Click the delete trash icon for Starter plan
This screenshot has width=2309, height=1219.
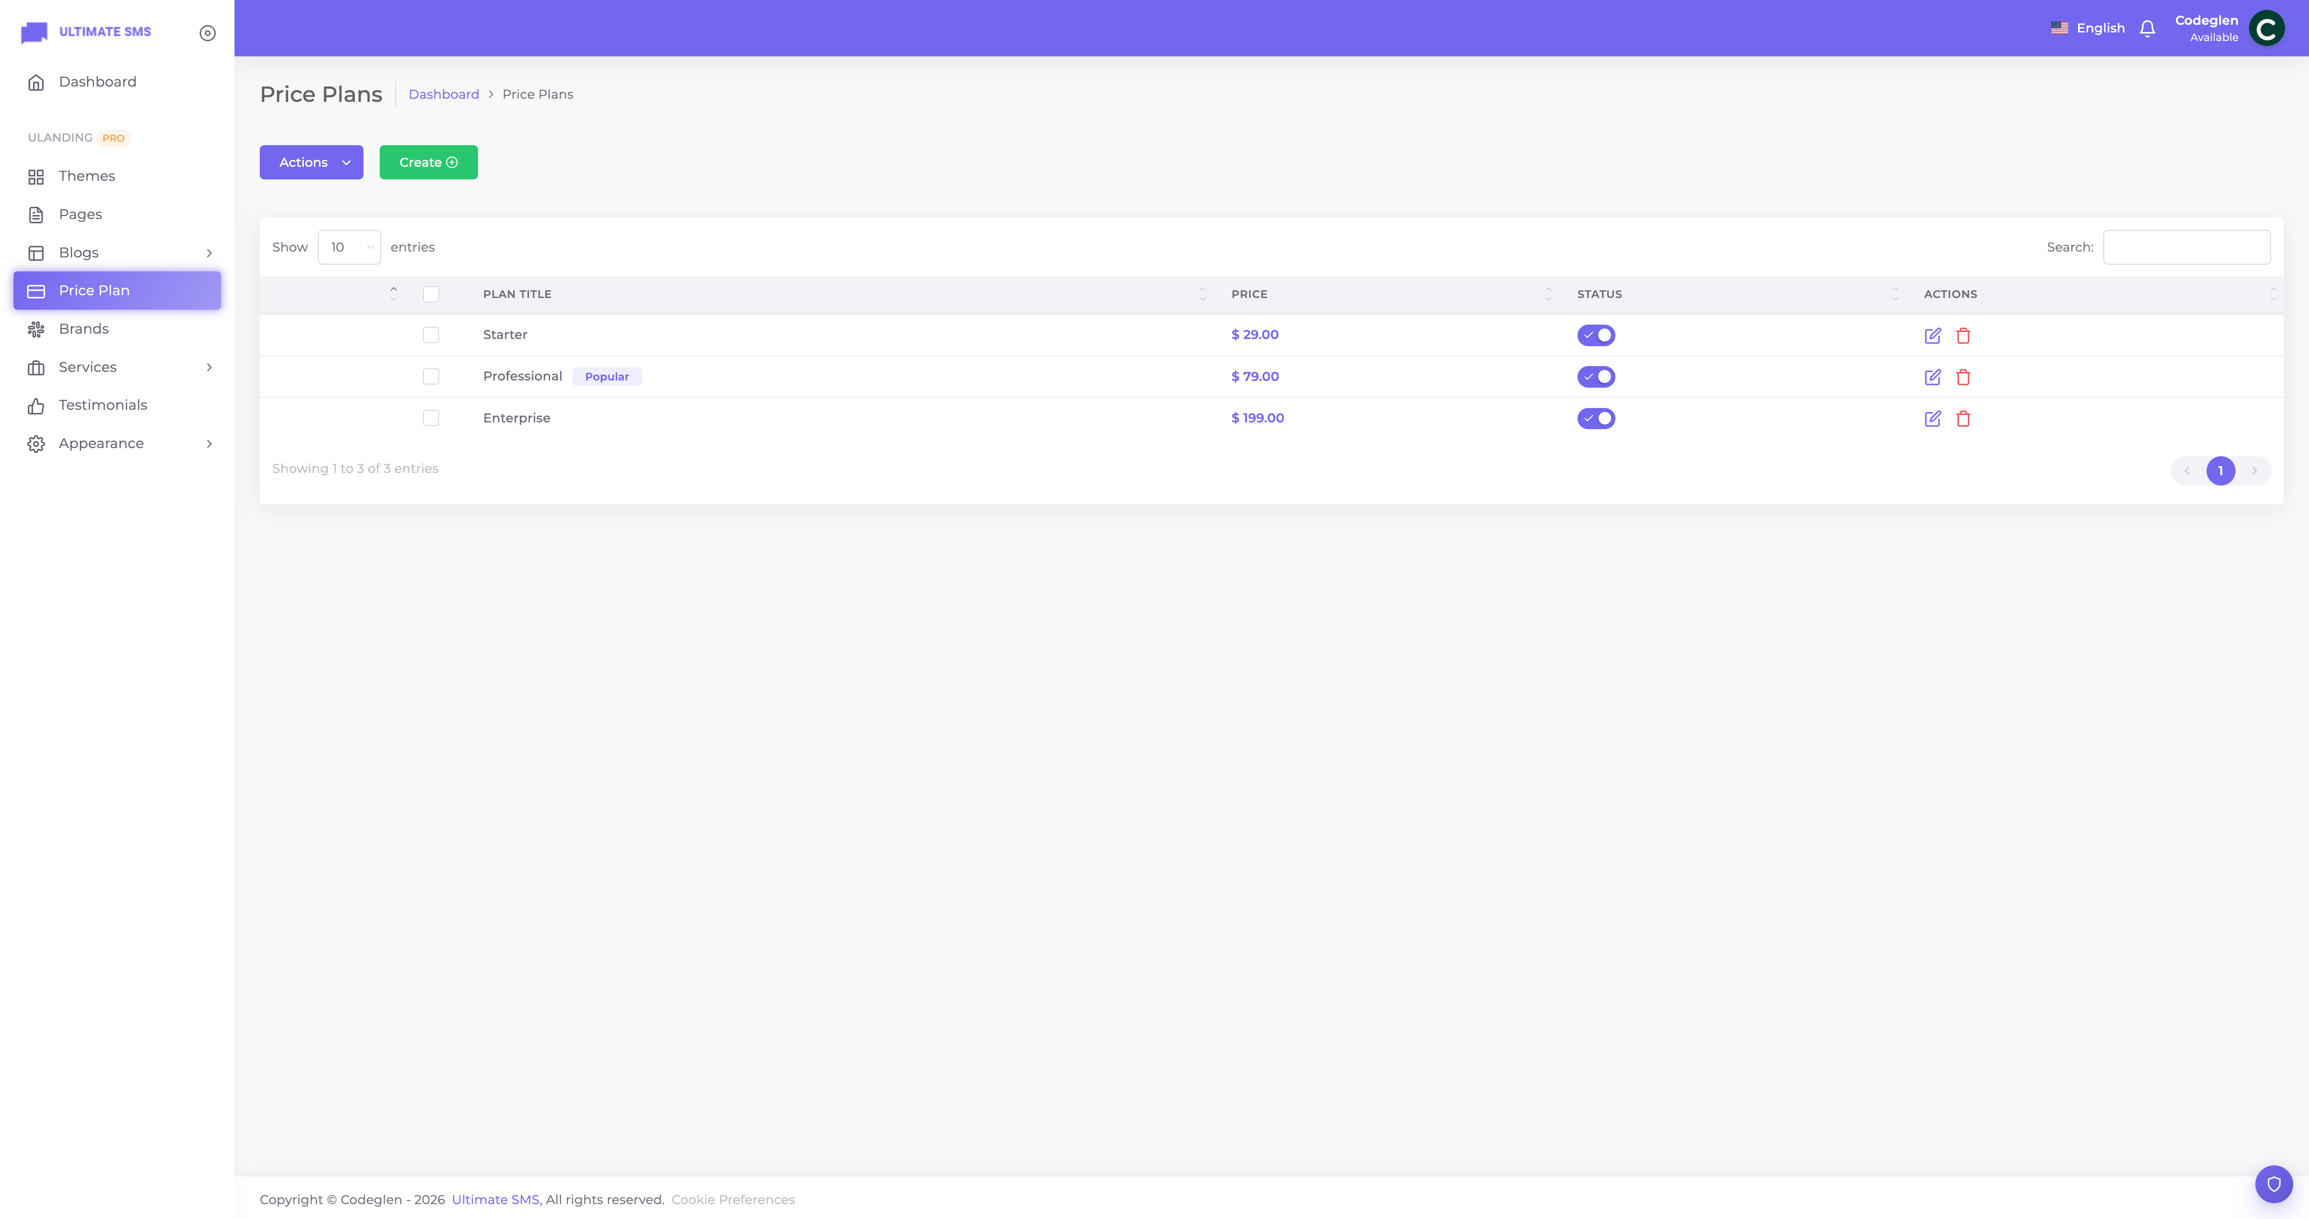tap(1963, 335)
